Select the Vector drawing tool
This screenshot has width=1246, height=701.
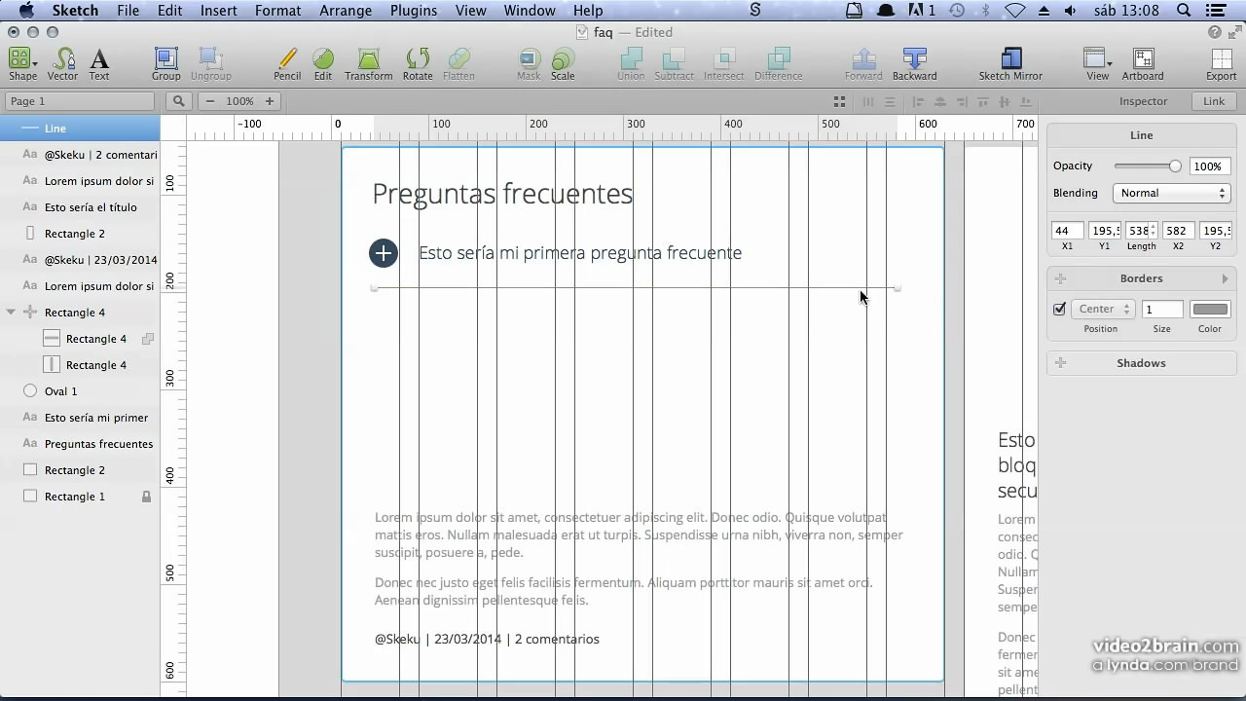click(x=62, y=64)
